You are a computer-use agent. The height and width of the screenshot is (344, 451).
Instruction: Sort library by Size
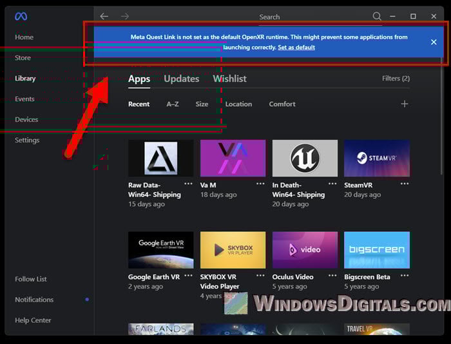pyautogui.click(x=202, y=104)
